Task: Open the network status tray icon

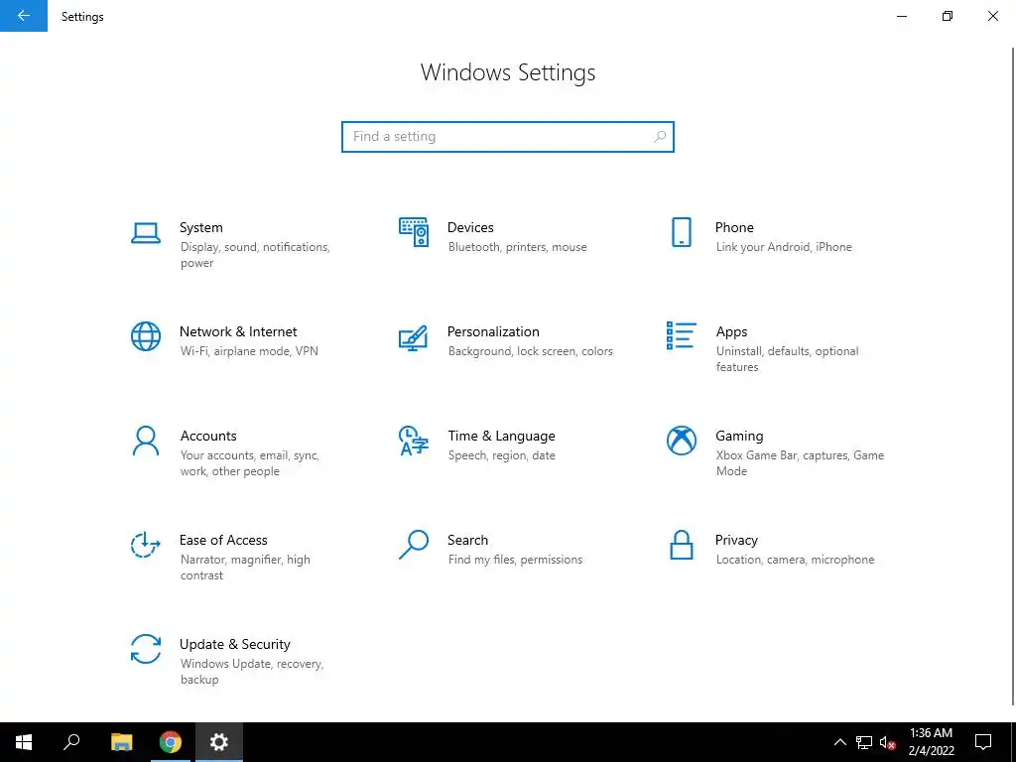Action: (864, 742)
